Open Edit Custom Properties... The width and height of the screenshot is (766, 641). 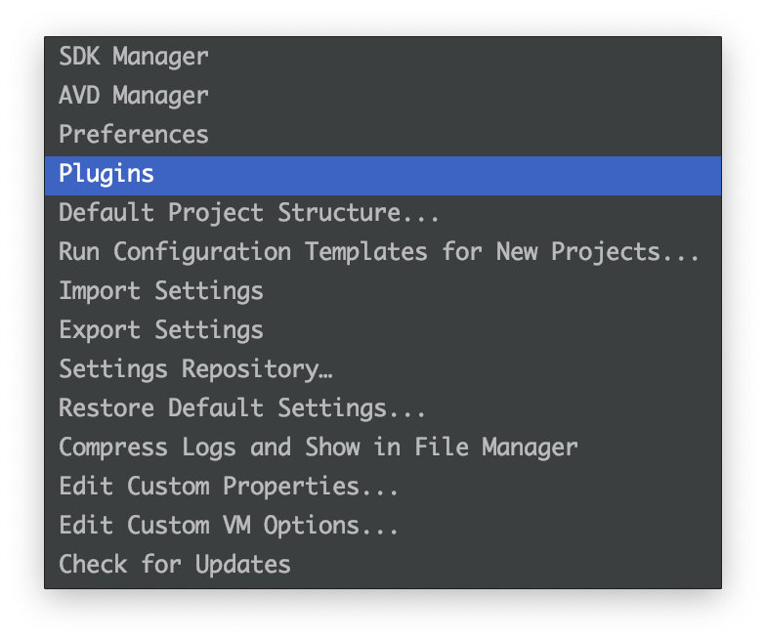pyautogui.click(x=383, y=487)
